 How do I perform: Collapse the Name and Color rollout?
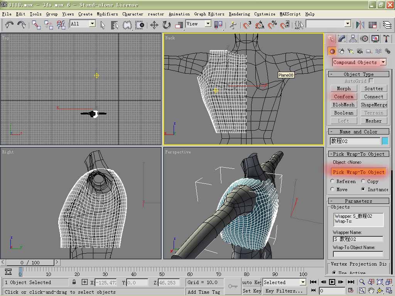(x=359, y=132)
